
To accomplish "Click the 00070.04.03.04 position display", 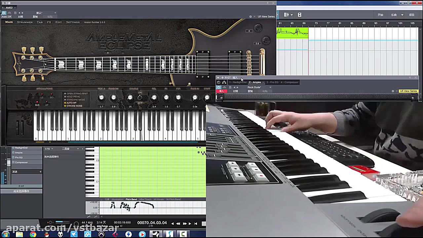I will (x=152, y=223).
